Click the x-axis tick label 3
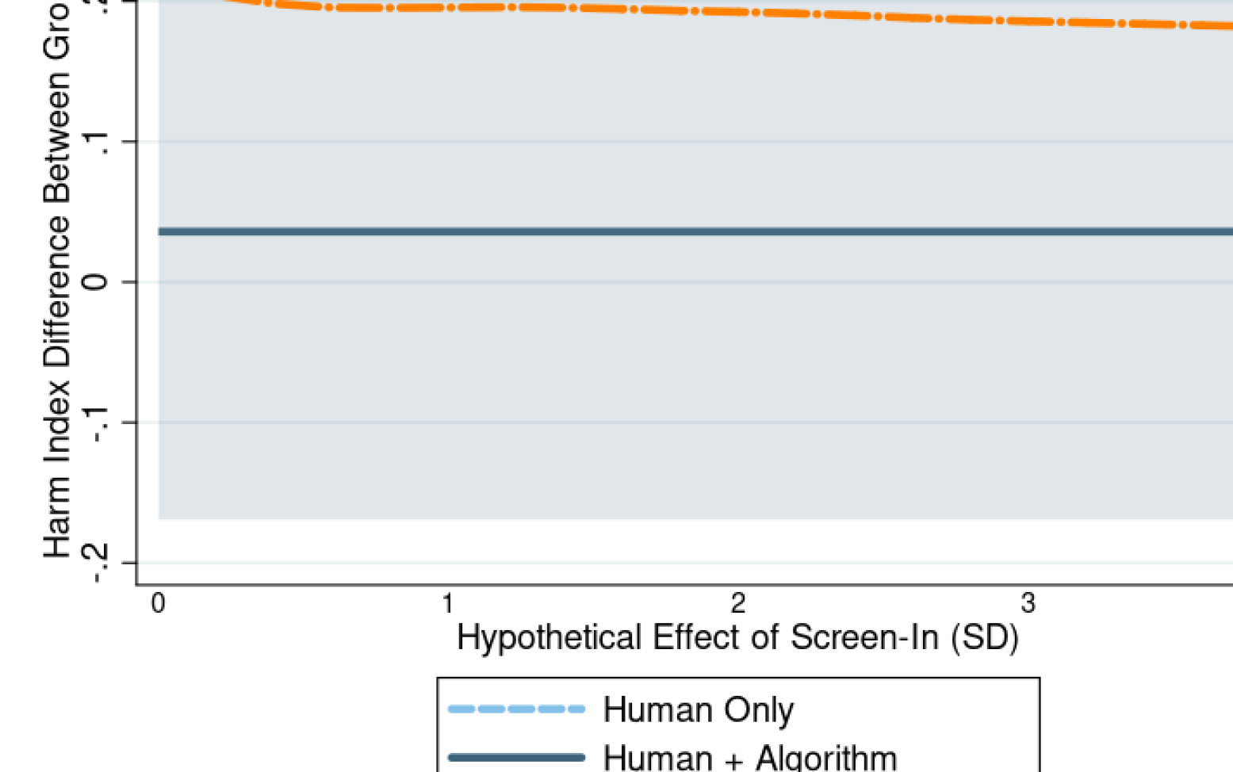The image size is (1233, 772). pyautogui.click(x=1028, y=604)
